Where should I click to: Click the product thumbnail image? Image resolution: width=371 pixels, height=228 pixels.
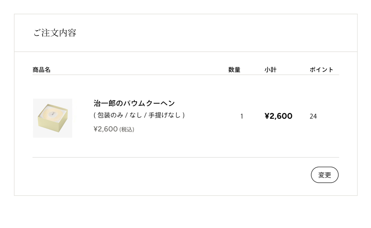coord(52,118)
